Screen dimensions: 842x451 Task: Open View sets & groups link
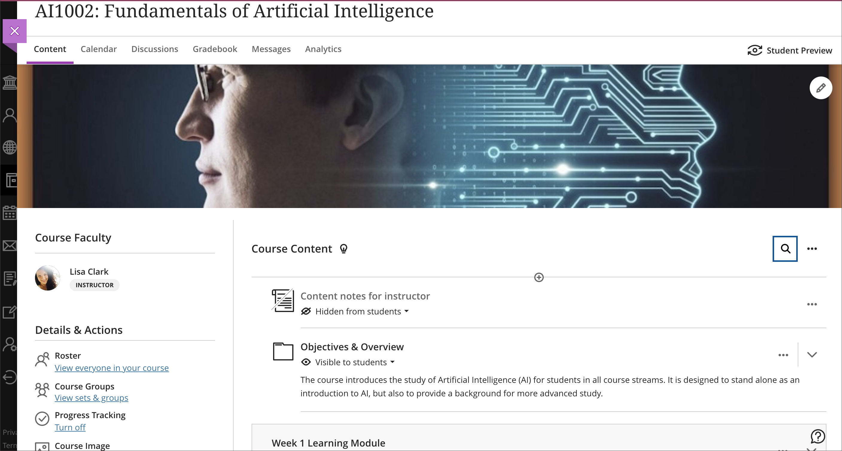(x=91, y=398)
